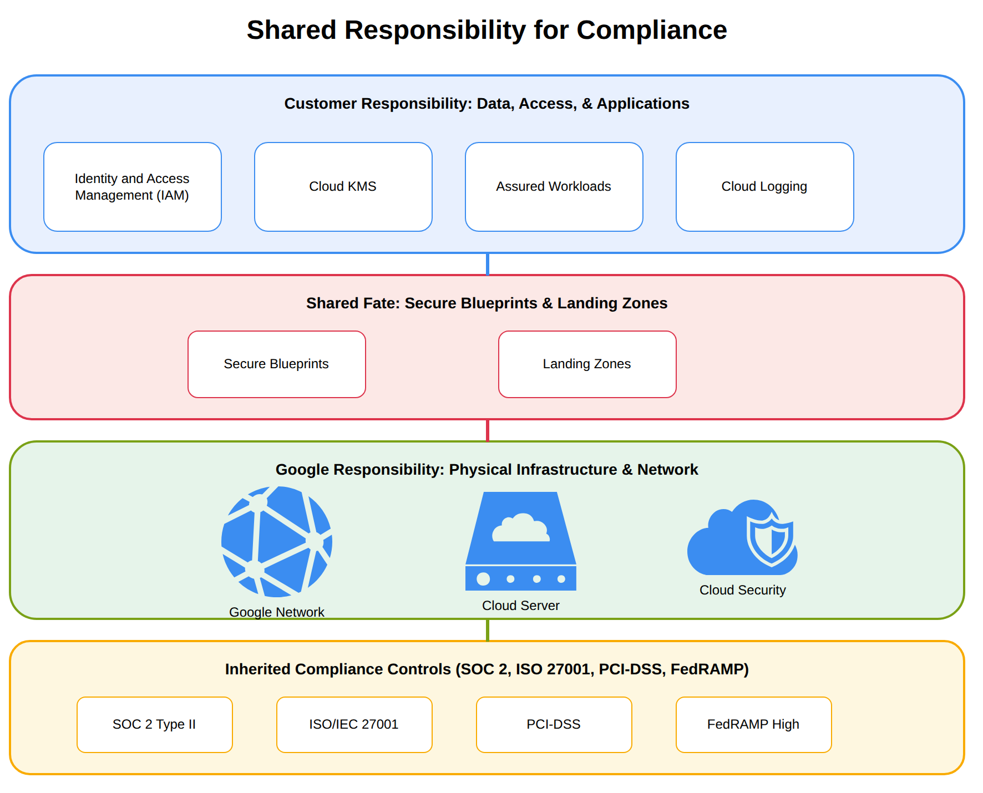Click the ISO/IEC 27001 box
This screenshot has height=793, width=983.
(x=354, y=725)
